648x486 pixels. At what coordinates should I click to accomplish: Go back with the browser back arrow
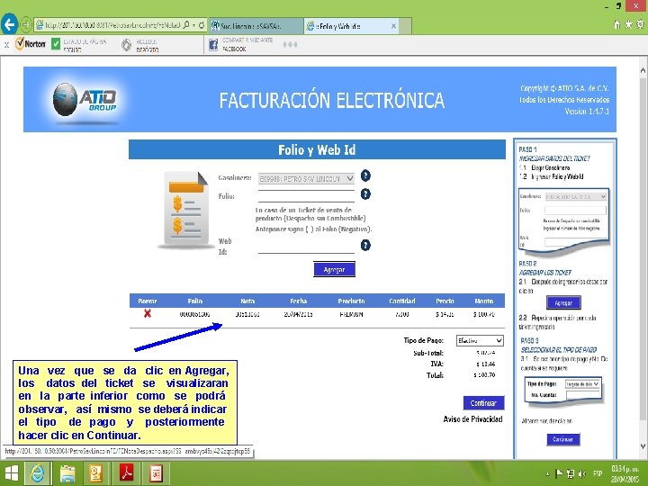[x=10, y=25]
